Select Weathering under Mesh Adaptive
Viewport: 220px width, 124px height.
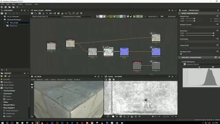point(10,113)
